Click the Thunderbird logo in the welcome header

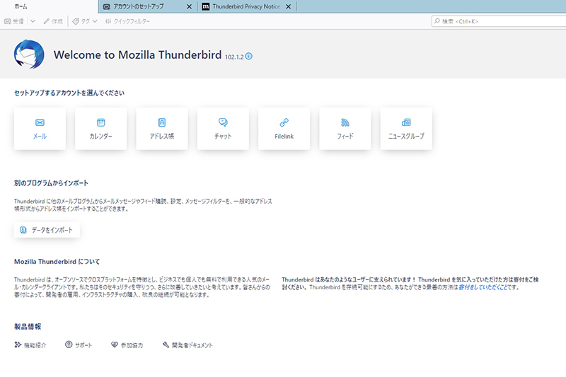point(29,54)
